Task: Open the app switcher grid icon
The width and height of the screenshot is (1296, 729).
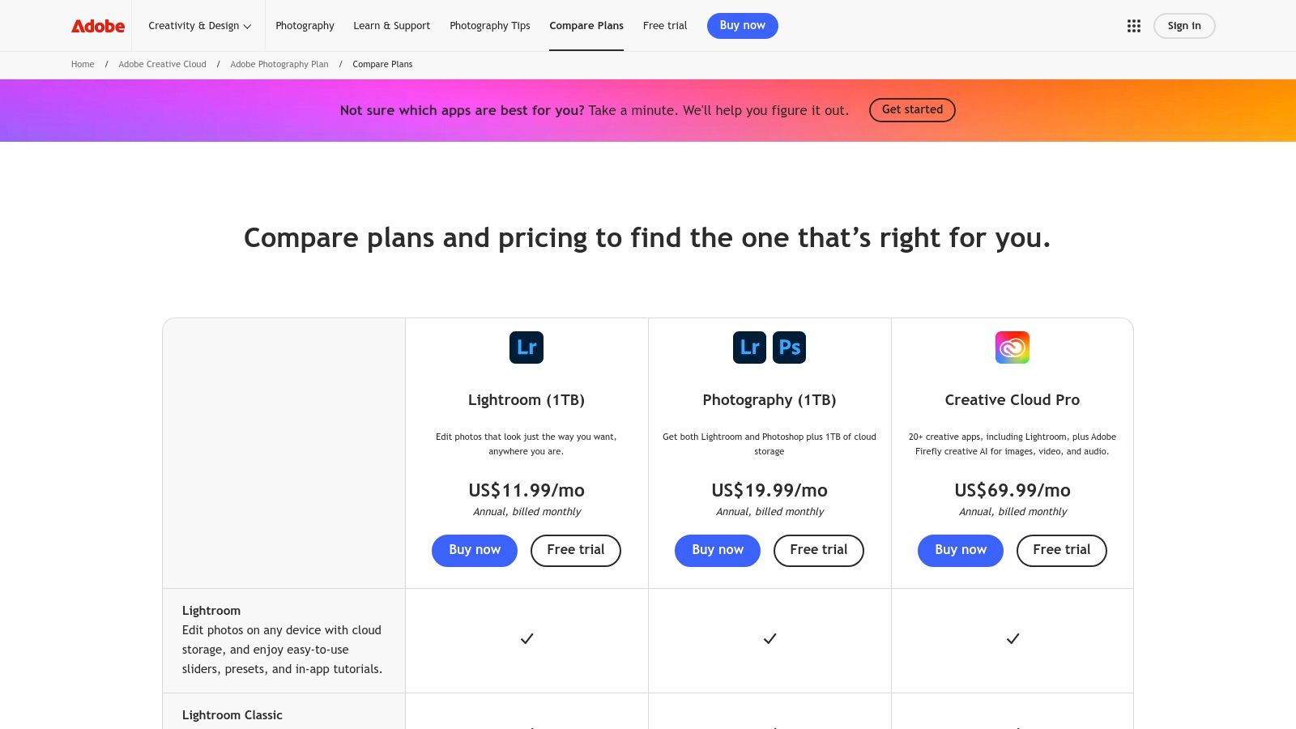Action: click(x=1133, y=26)
